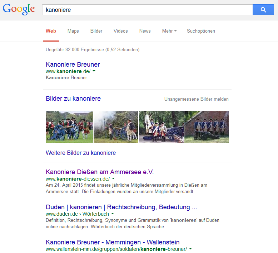Open Kanoniere Breuner - Memmingen - Wallenstein result
This screenshot has width=278, height=253.
(113, 242)
